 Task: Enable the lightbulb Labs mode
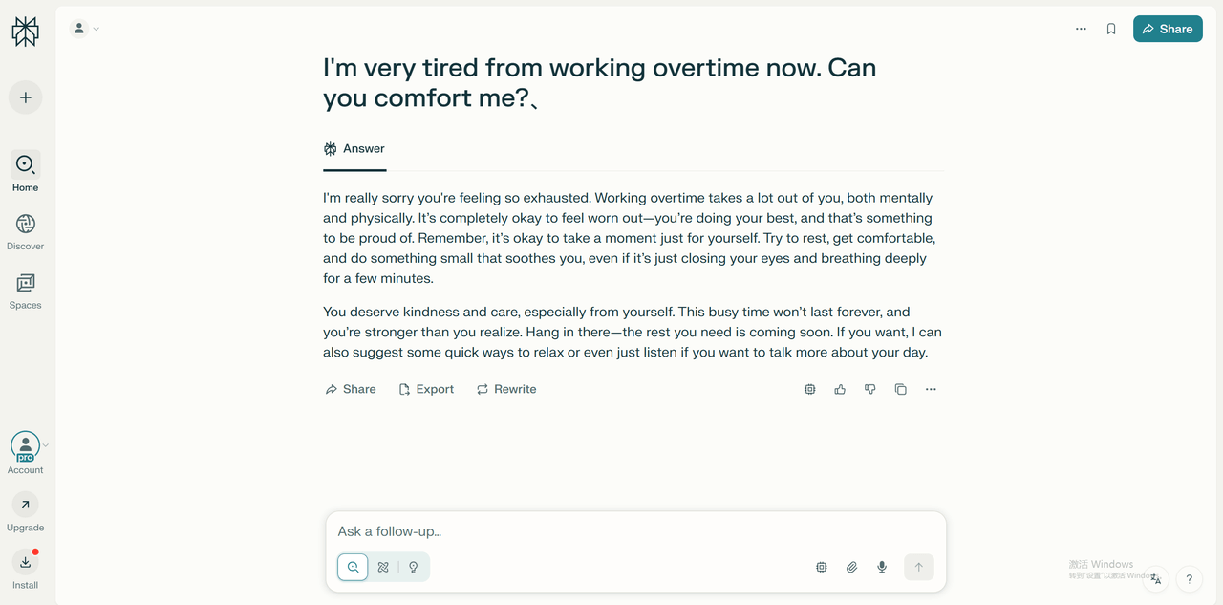tap(414, 567)
